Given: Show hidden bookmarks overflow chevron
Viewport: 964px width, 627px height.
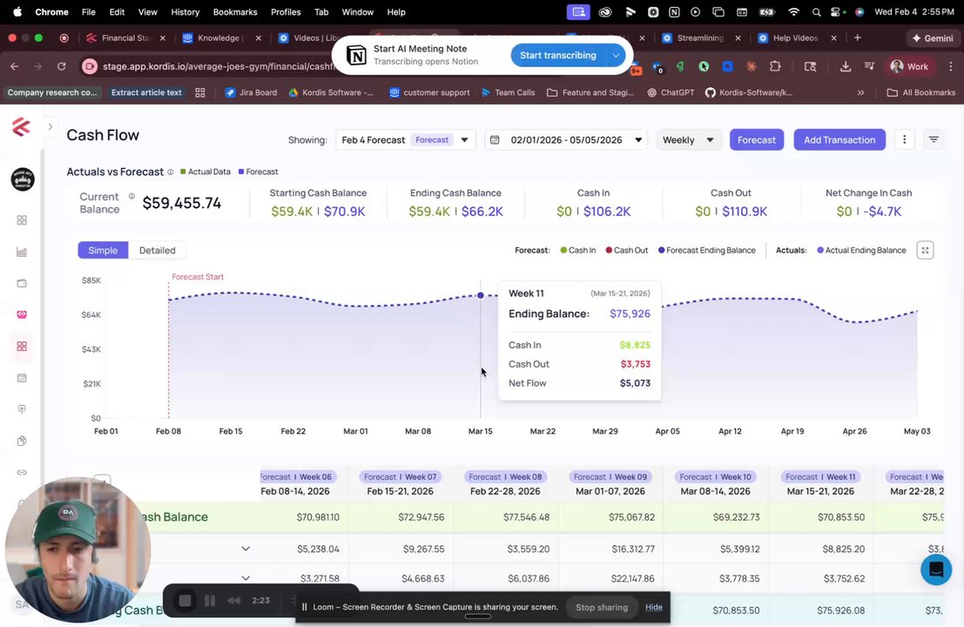Looking at the screenshot, I should click(860, 93).
